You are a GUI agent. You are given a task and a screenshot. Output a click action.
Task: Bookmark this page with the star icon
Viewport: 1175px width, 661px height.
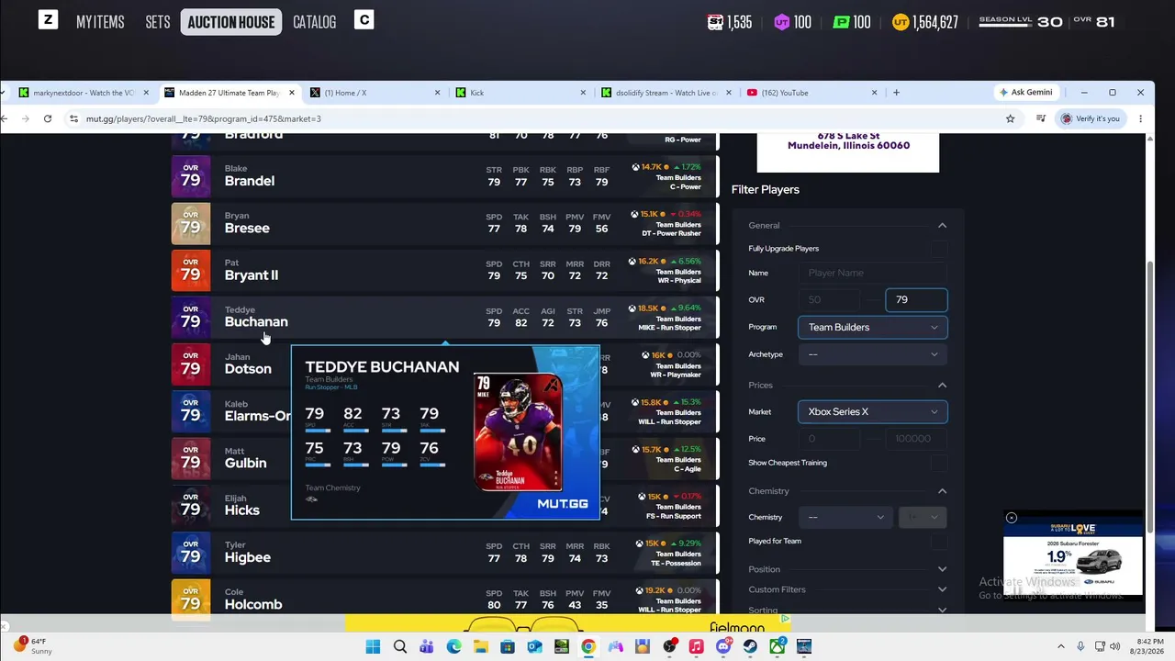pyautogui.click(x=1010, y=118)
